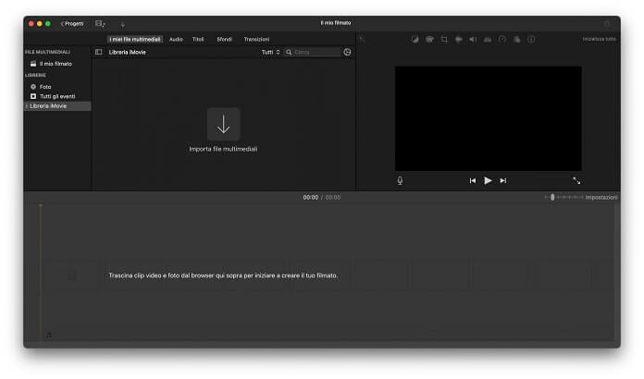
Task: Open the Transizioni tab
Action: 256,40
